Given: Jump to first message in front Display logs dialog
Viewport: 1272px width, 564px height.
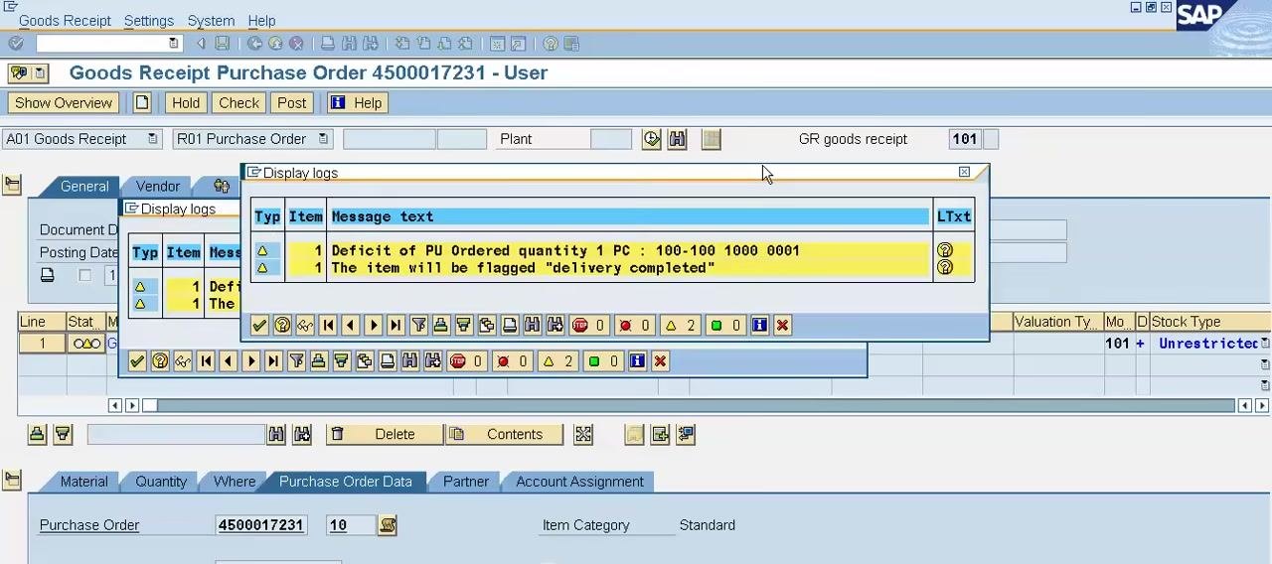Looking at the screenshot, I should 328,325.
